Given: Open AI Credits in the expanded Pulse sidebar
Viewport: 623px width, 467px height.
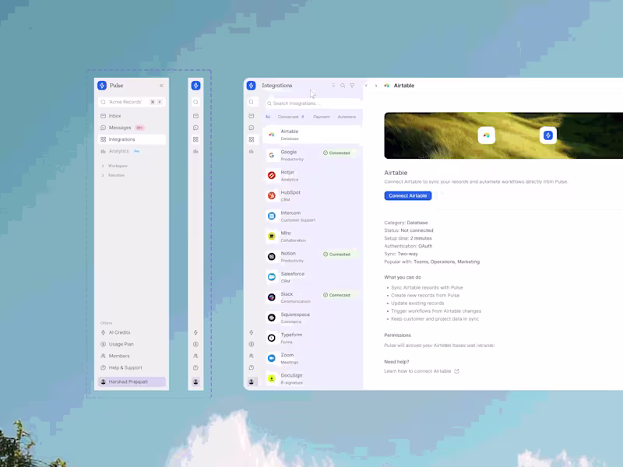Looking at the screenshot, I should click(x=132, y=332).
